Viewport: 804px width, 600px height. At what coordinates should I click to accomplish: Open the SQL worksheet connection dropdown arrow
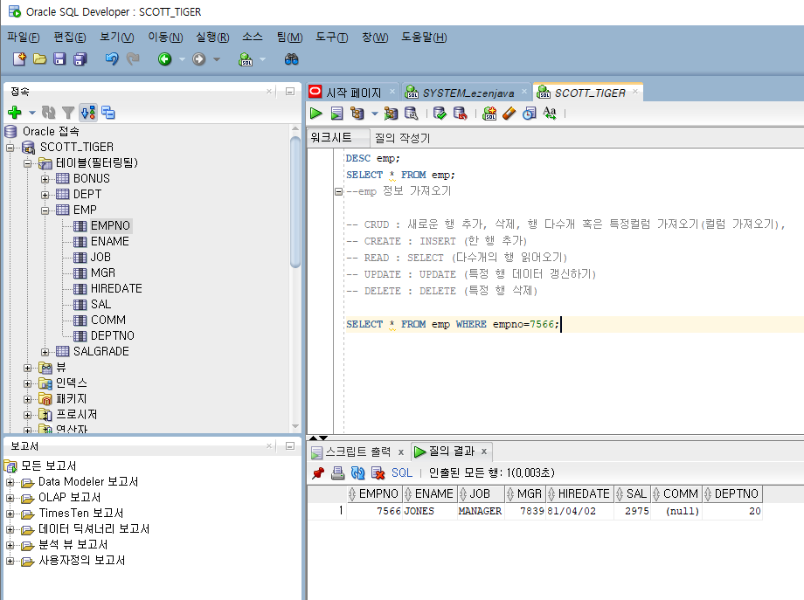coord(262,59)
